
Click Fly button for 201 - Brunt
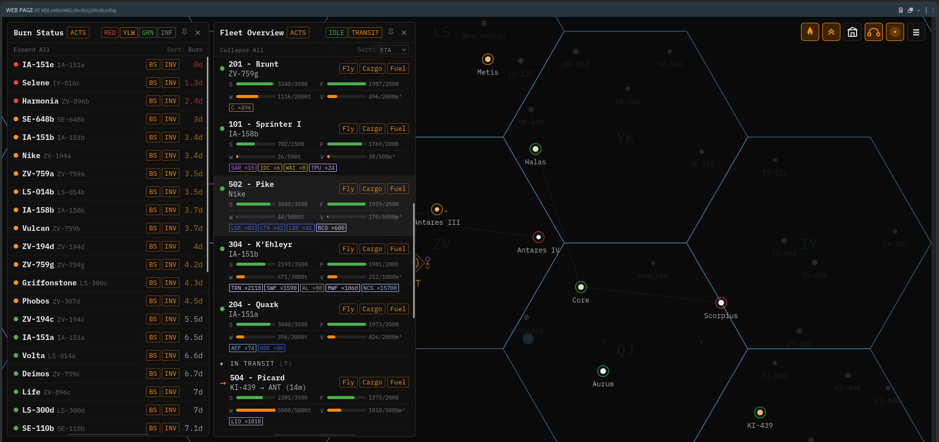point(348,69)
